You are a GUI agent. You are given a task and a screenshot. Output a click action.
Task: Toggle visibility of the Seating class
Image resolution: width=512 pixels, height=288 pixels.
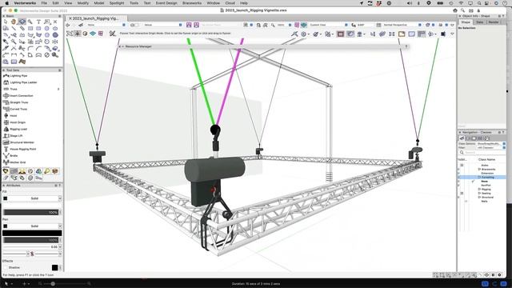[462, 194]
